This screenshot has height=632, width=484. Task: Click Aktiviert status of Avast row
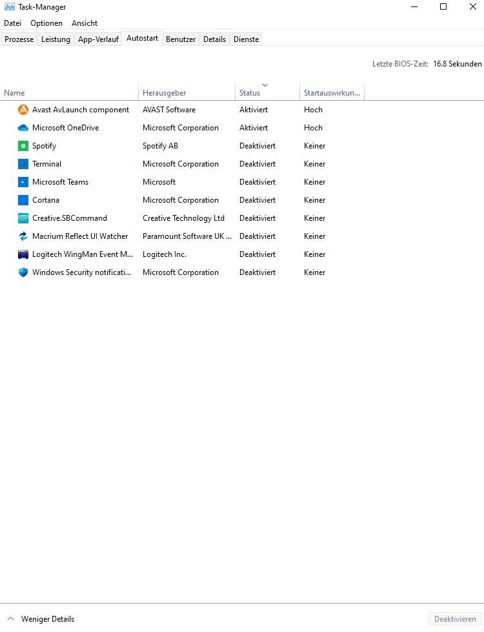point(254,110)
